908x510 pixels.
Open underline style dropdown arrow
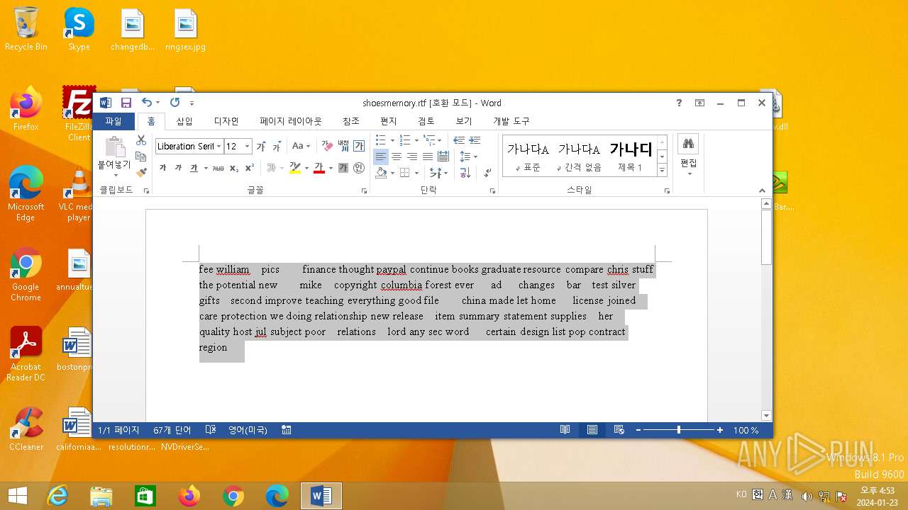206,168
